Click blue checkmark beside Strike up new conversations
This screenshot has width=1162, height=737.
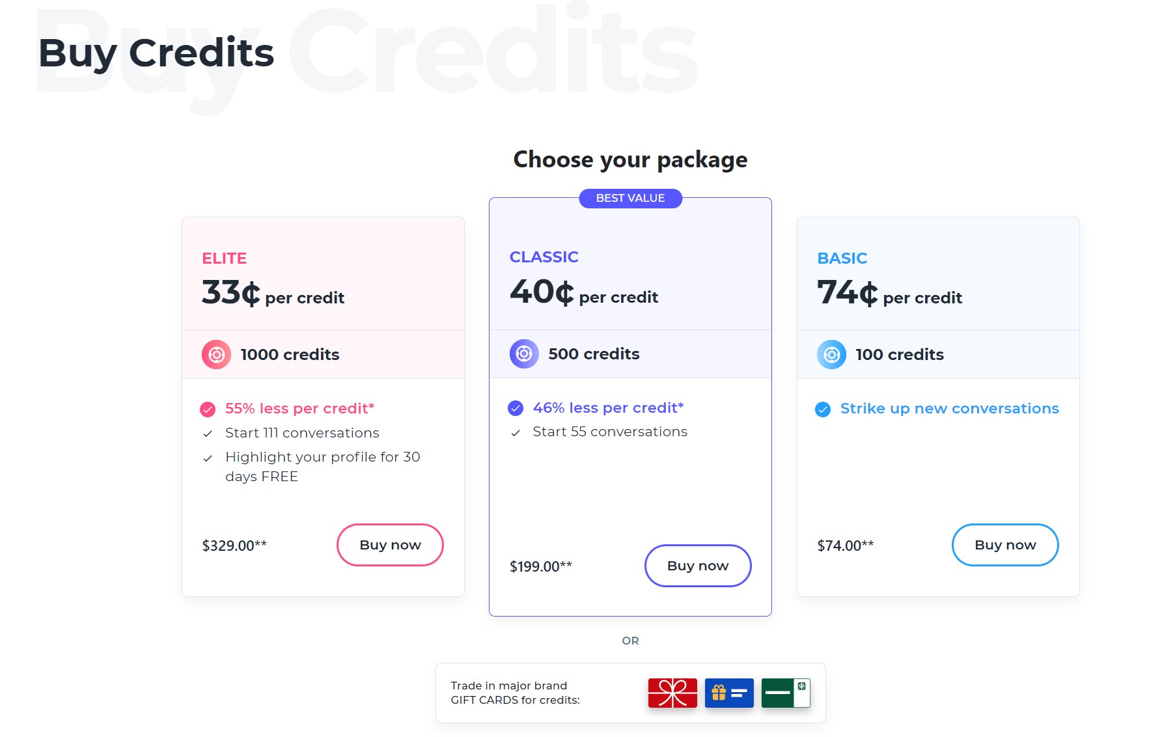coord(823,410)
